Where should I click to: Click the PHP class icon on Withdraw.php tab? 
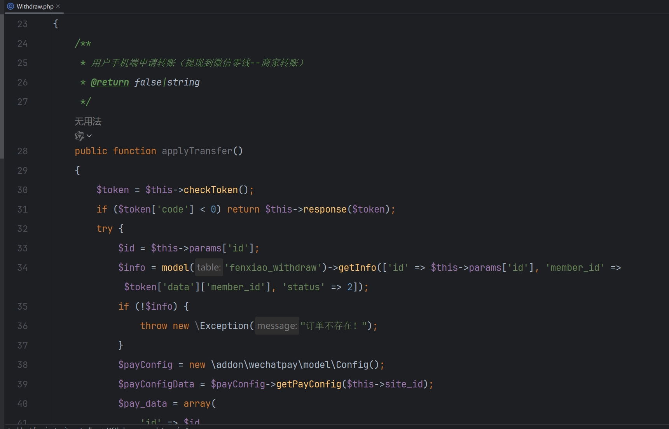[x=10, y=6]
